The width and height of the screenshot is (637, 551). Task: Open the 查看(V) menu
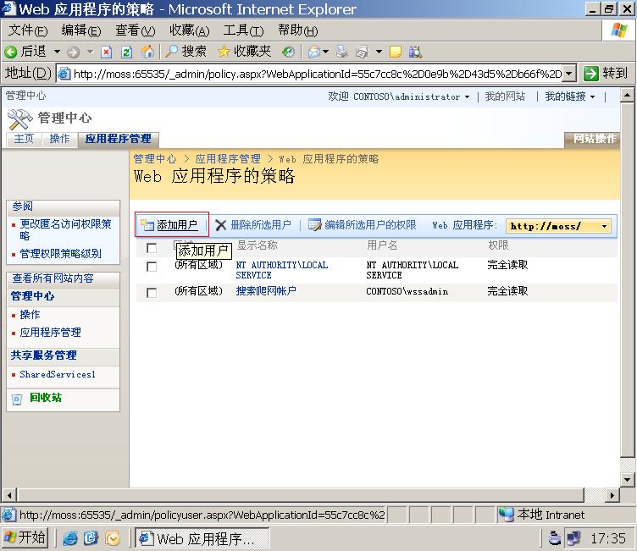coord(136,30)
